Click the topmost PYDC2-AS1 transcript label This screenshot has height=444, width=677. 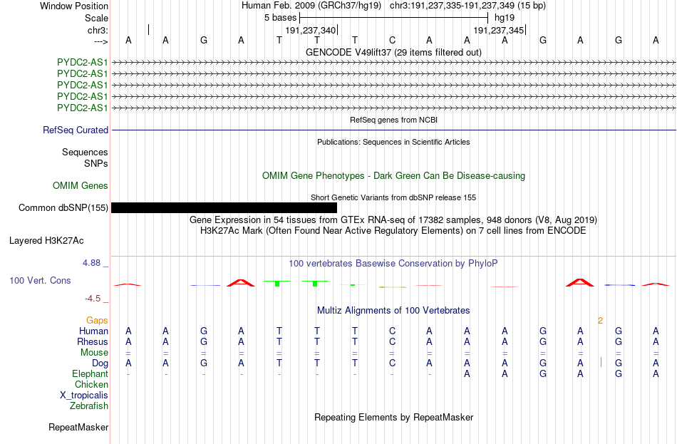[x=82, y=62]
